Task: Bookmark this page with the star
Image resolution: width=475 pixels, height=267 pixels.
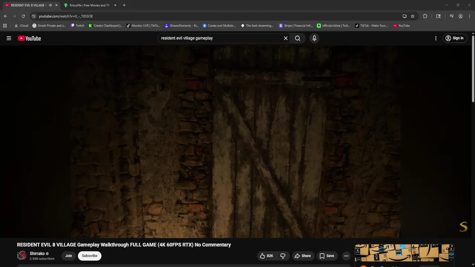Action: pyautogui.click(x=413, y=16)
